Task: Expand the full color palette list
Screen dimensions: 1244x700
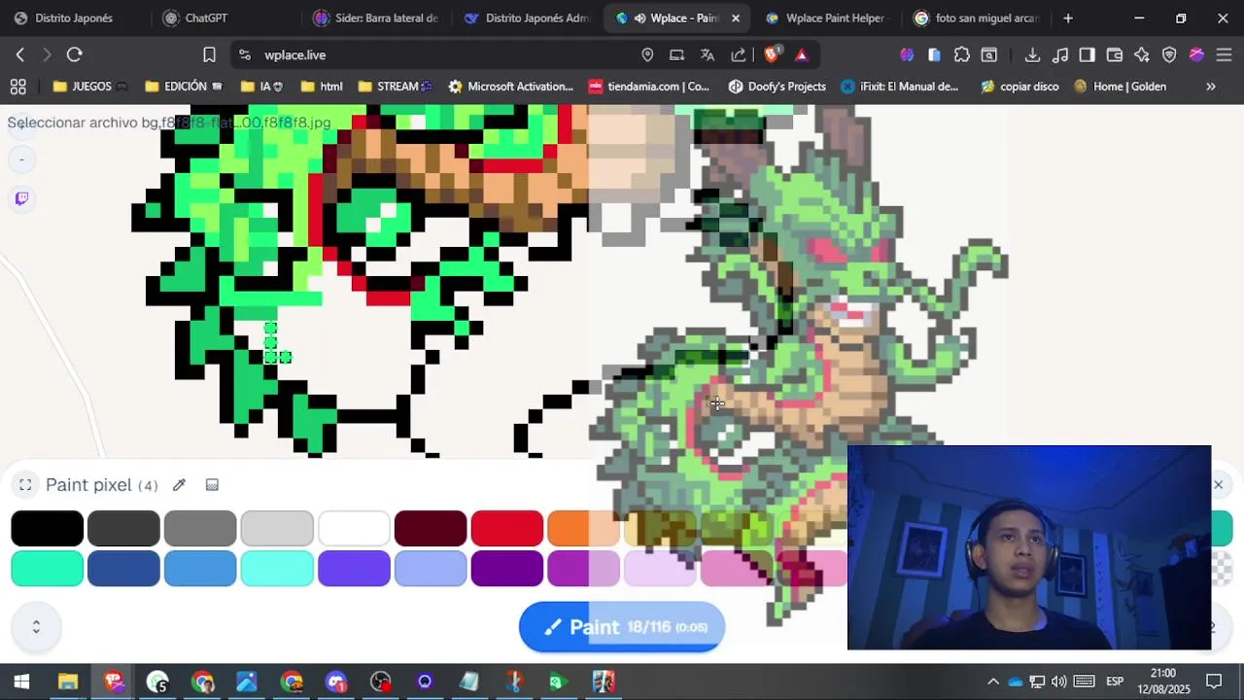Action: [x=36, y=627]
